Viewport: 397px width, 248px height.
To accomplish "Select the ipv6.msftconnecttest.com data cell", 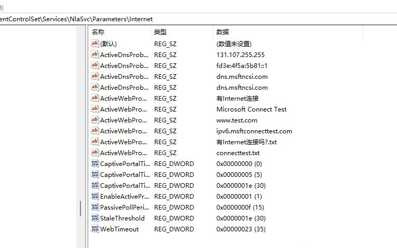I will (x=254, y=131).
